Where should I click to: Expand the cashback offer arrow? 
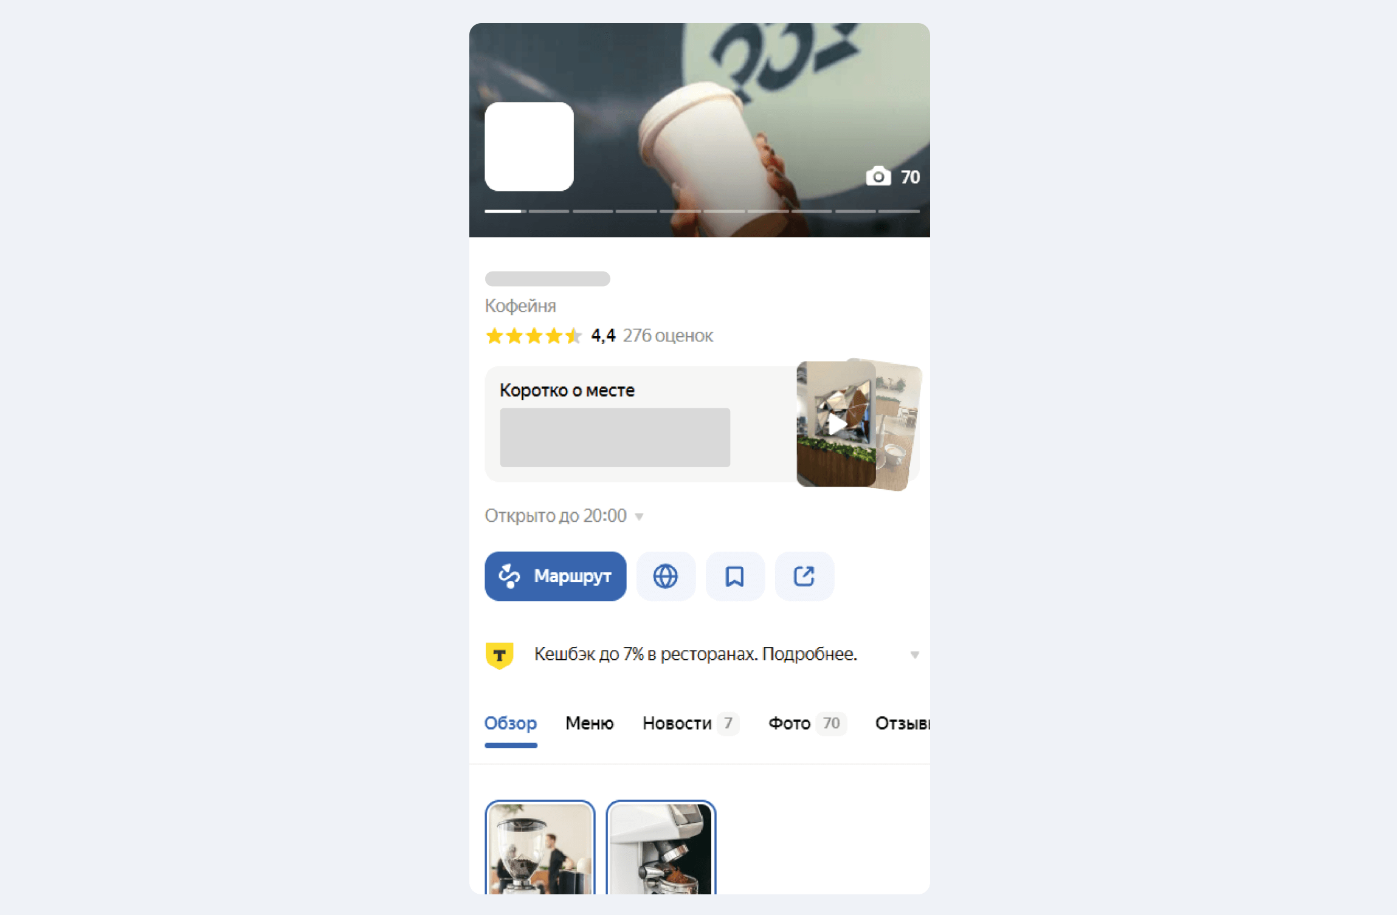click(914, 655)
